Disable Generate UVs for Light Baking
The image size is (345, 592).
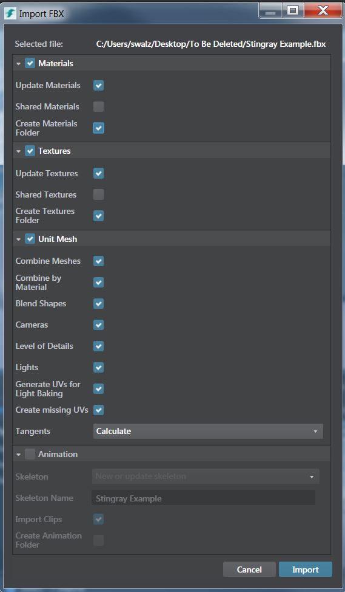coord(98,388)
